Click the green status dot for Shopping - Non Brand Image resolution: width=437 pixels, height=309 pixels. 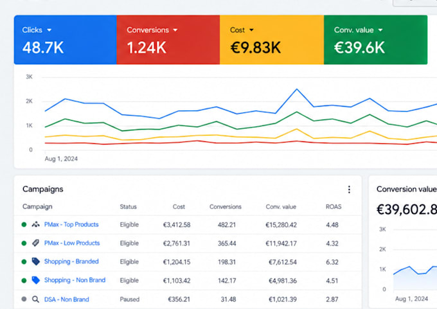24,280
